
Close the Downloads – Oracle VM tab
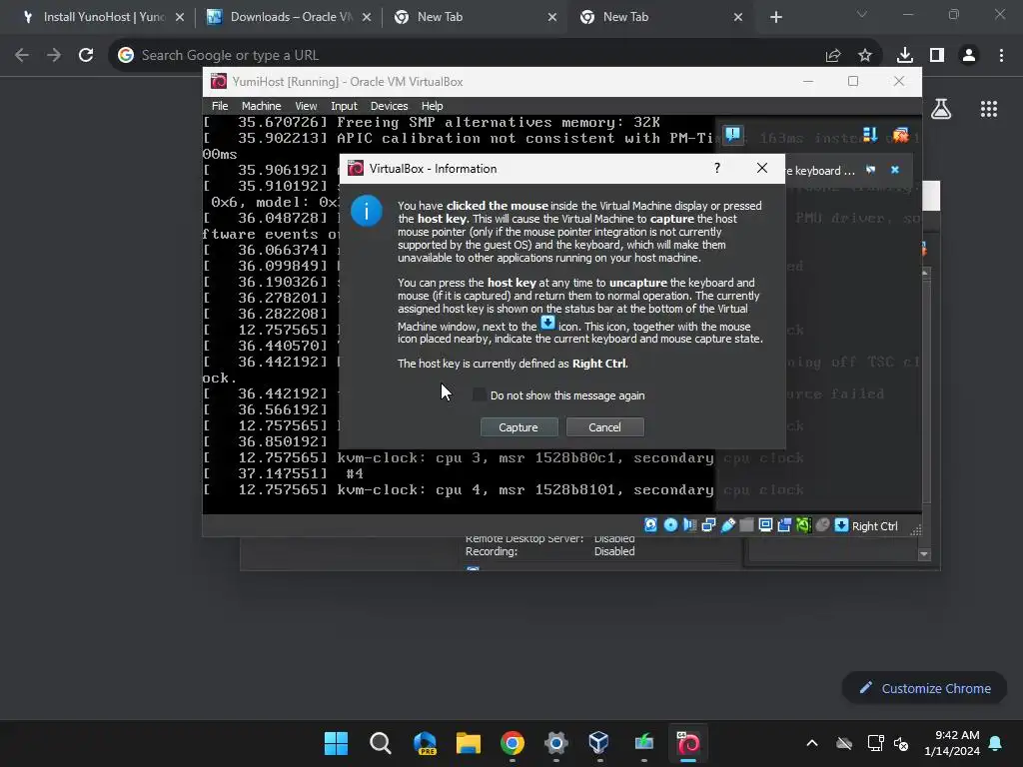pos(366,17)
